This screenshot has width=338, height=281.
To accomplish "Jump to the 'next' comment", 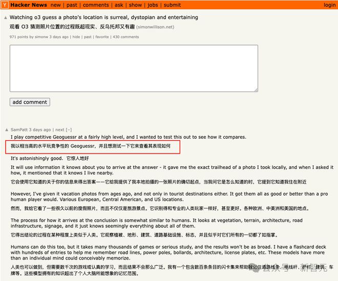I will 60,129.
